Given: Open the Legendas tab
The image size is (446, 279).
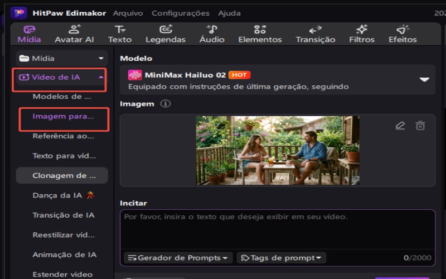Looking at the screenshot, I should coord(166,34).
